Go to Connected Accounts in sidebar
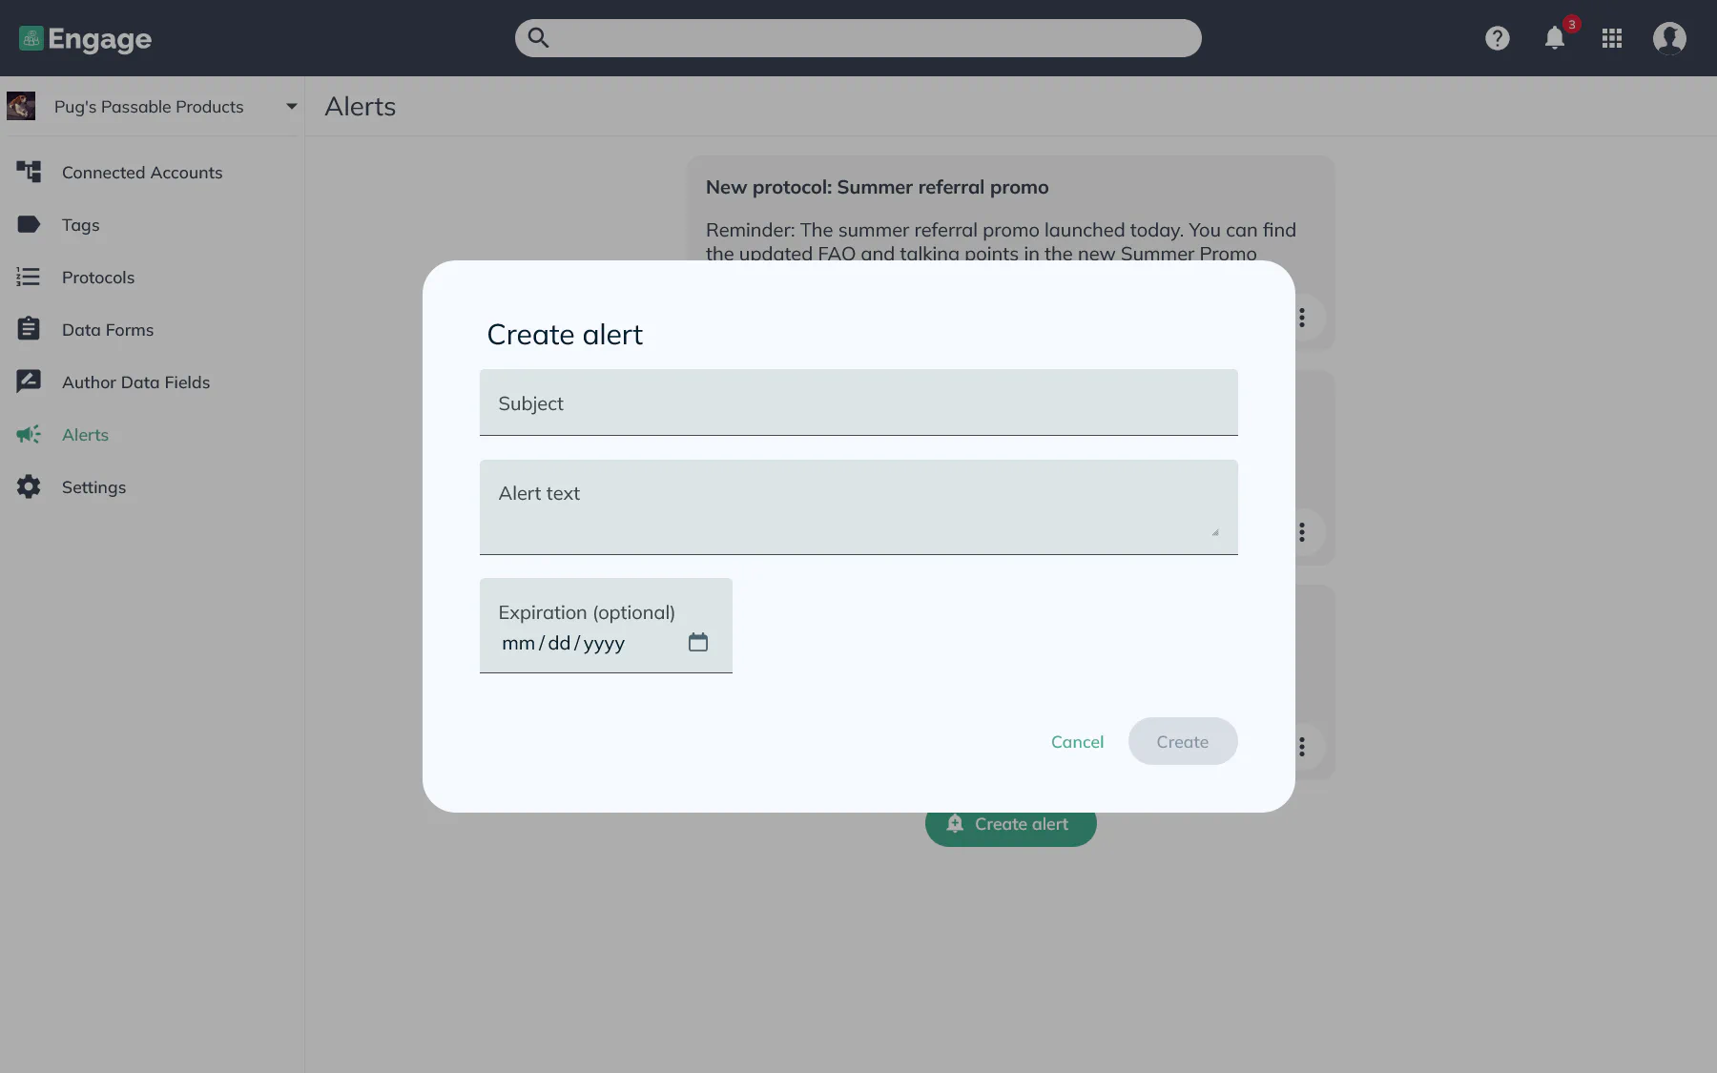This screenshot has height=1073, width=1717. pos(141,173)
